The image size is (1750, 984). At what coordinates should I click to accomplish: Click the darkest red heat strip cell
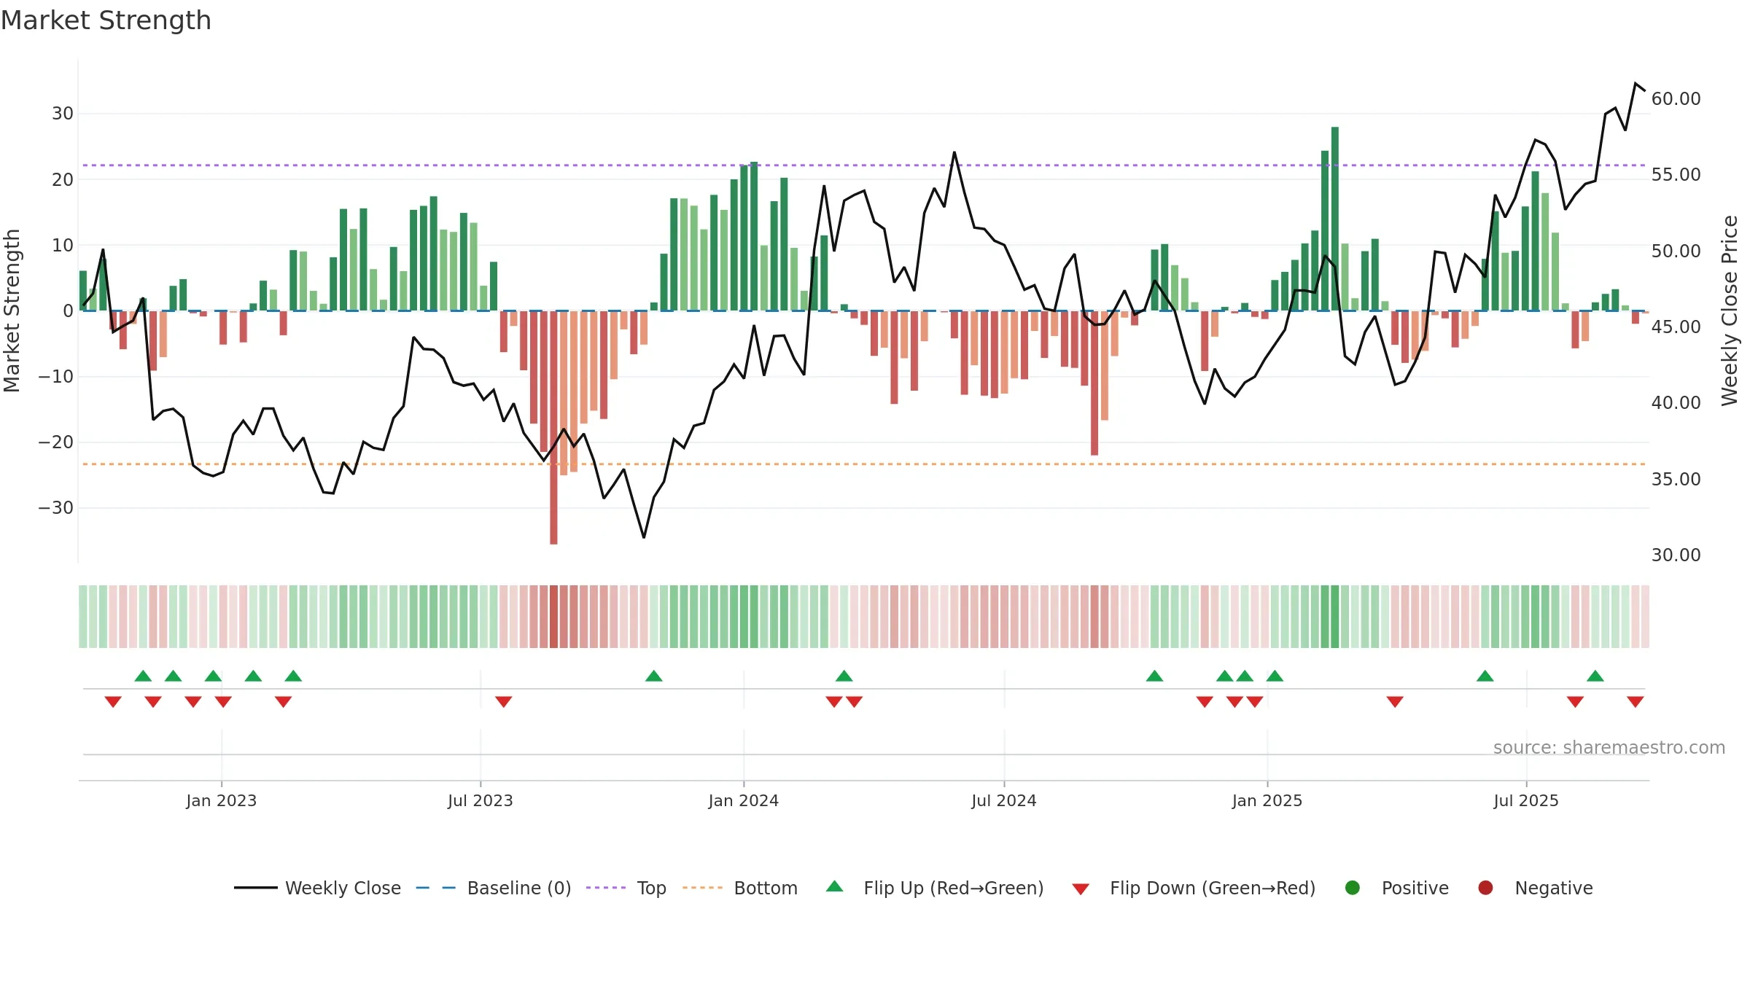click(x=553, y=617)
